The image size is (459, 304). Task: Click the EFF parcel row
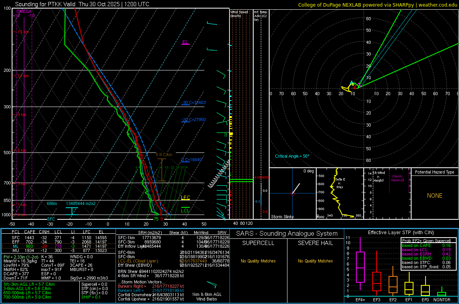(x=59, y=242)
